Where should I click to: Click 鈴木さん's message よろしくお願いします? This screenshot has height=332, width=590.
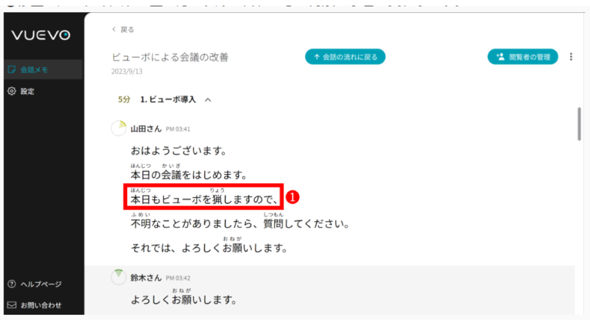click(x=184, y=300)
